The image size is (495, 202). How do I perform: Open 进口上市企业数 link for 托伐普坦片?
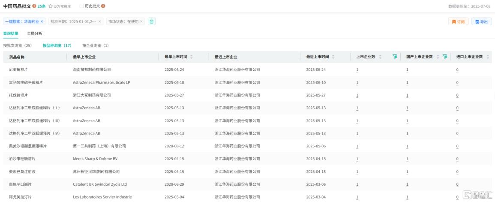click(457, 95)
